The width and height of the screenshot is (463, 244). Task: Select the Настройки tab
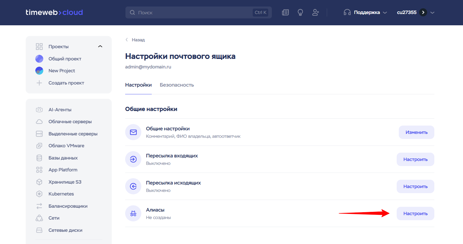coord(138,85)
